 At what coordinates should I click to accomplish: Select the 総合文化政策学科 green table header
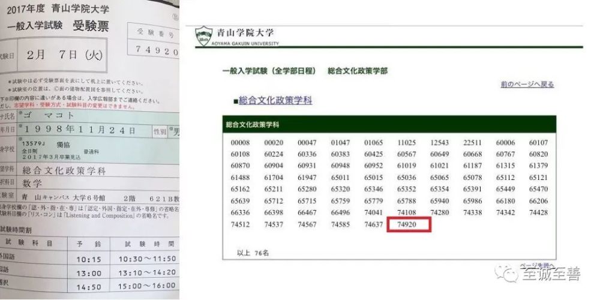click(389, 124)
